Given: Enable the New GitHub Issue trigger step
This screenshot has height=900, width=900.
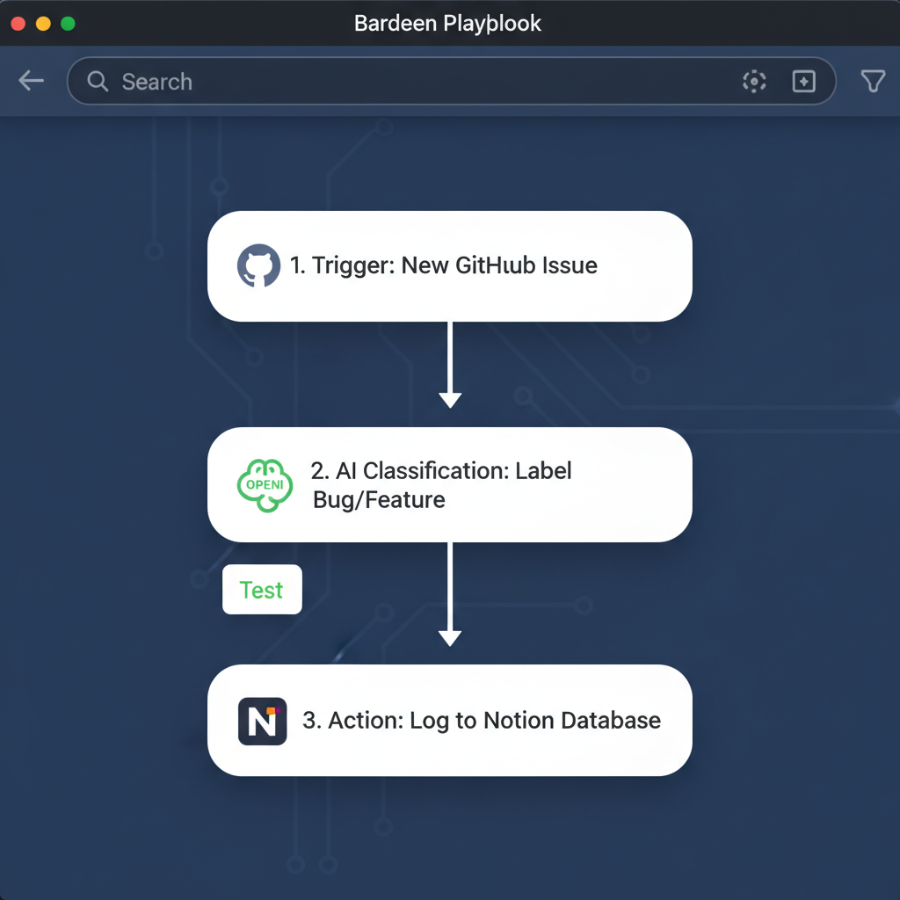Looking at the screenshot, I should pos(450,265).
